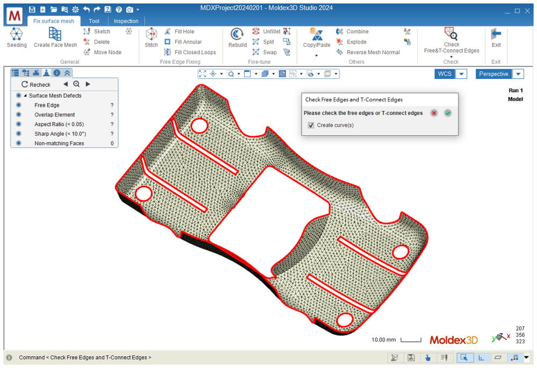Image resolution: width=537 pixels, height=368 pixels.
Task: Open the Inspection ribbon tab
Action: pos(126,21)
